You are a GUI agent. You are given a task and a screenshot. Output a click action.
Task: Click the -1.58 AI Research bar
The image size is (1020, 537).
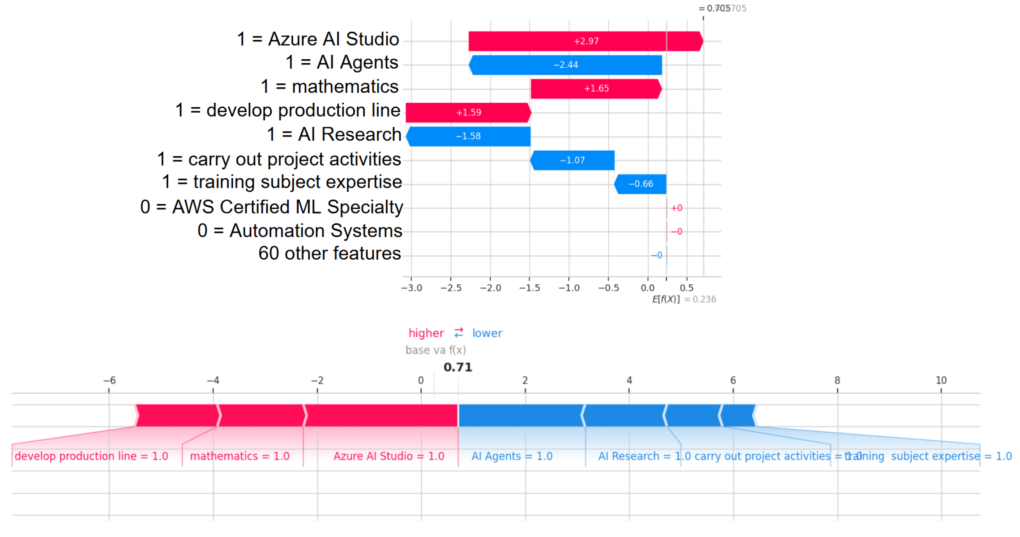pyautogui.click(x=468, y=136)
